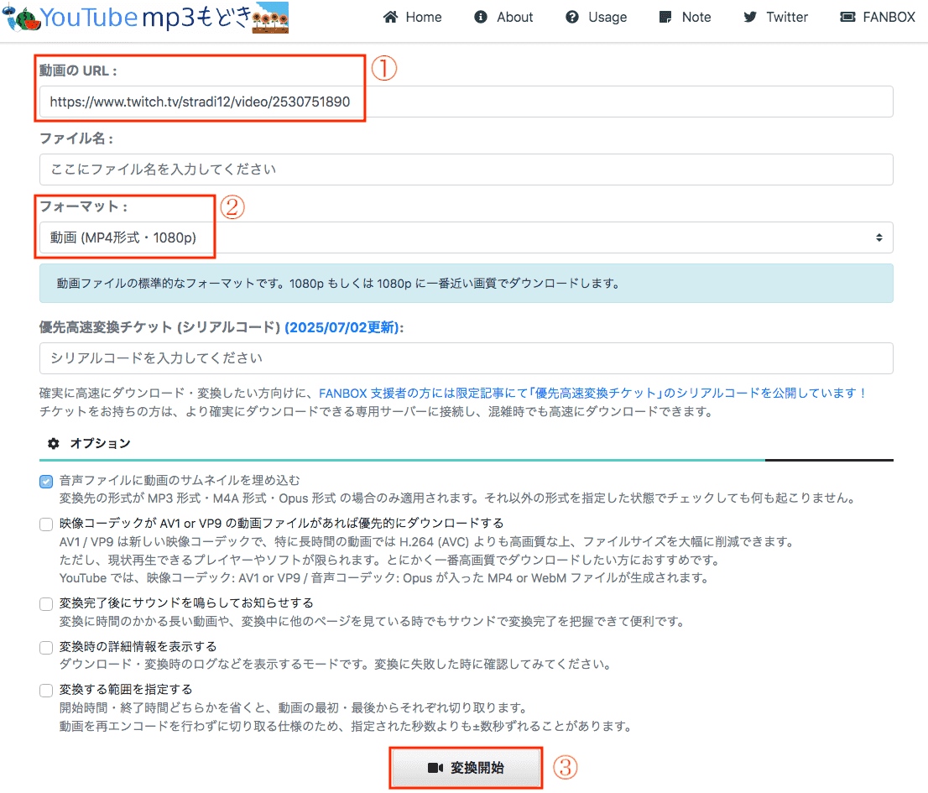Enable AV1 or VP9 priority download checkbox
This screenshot has width=928, height=793.
(46, 524)
